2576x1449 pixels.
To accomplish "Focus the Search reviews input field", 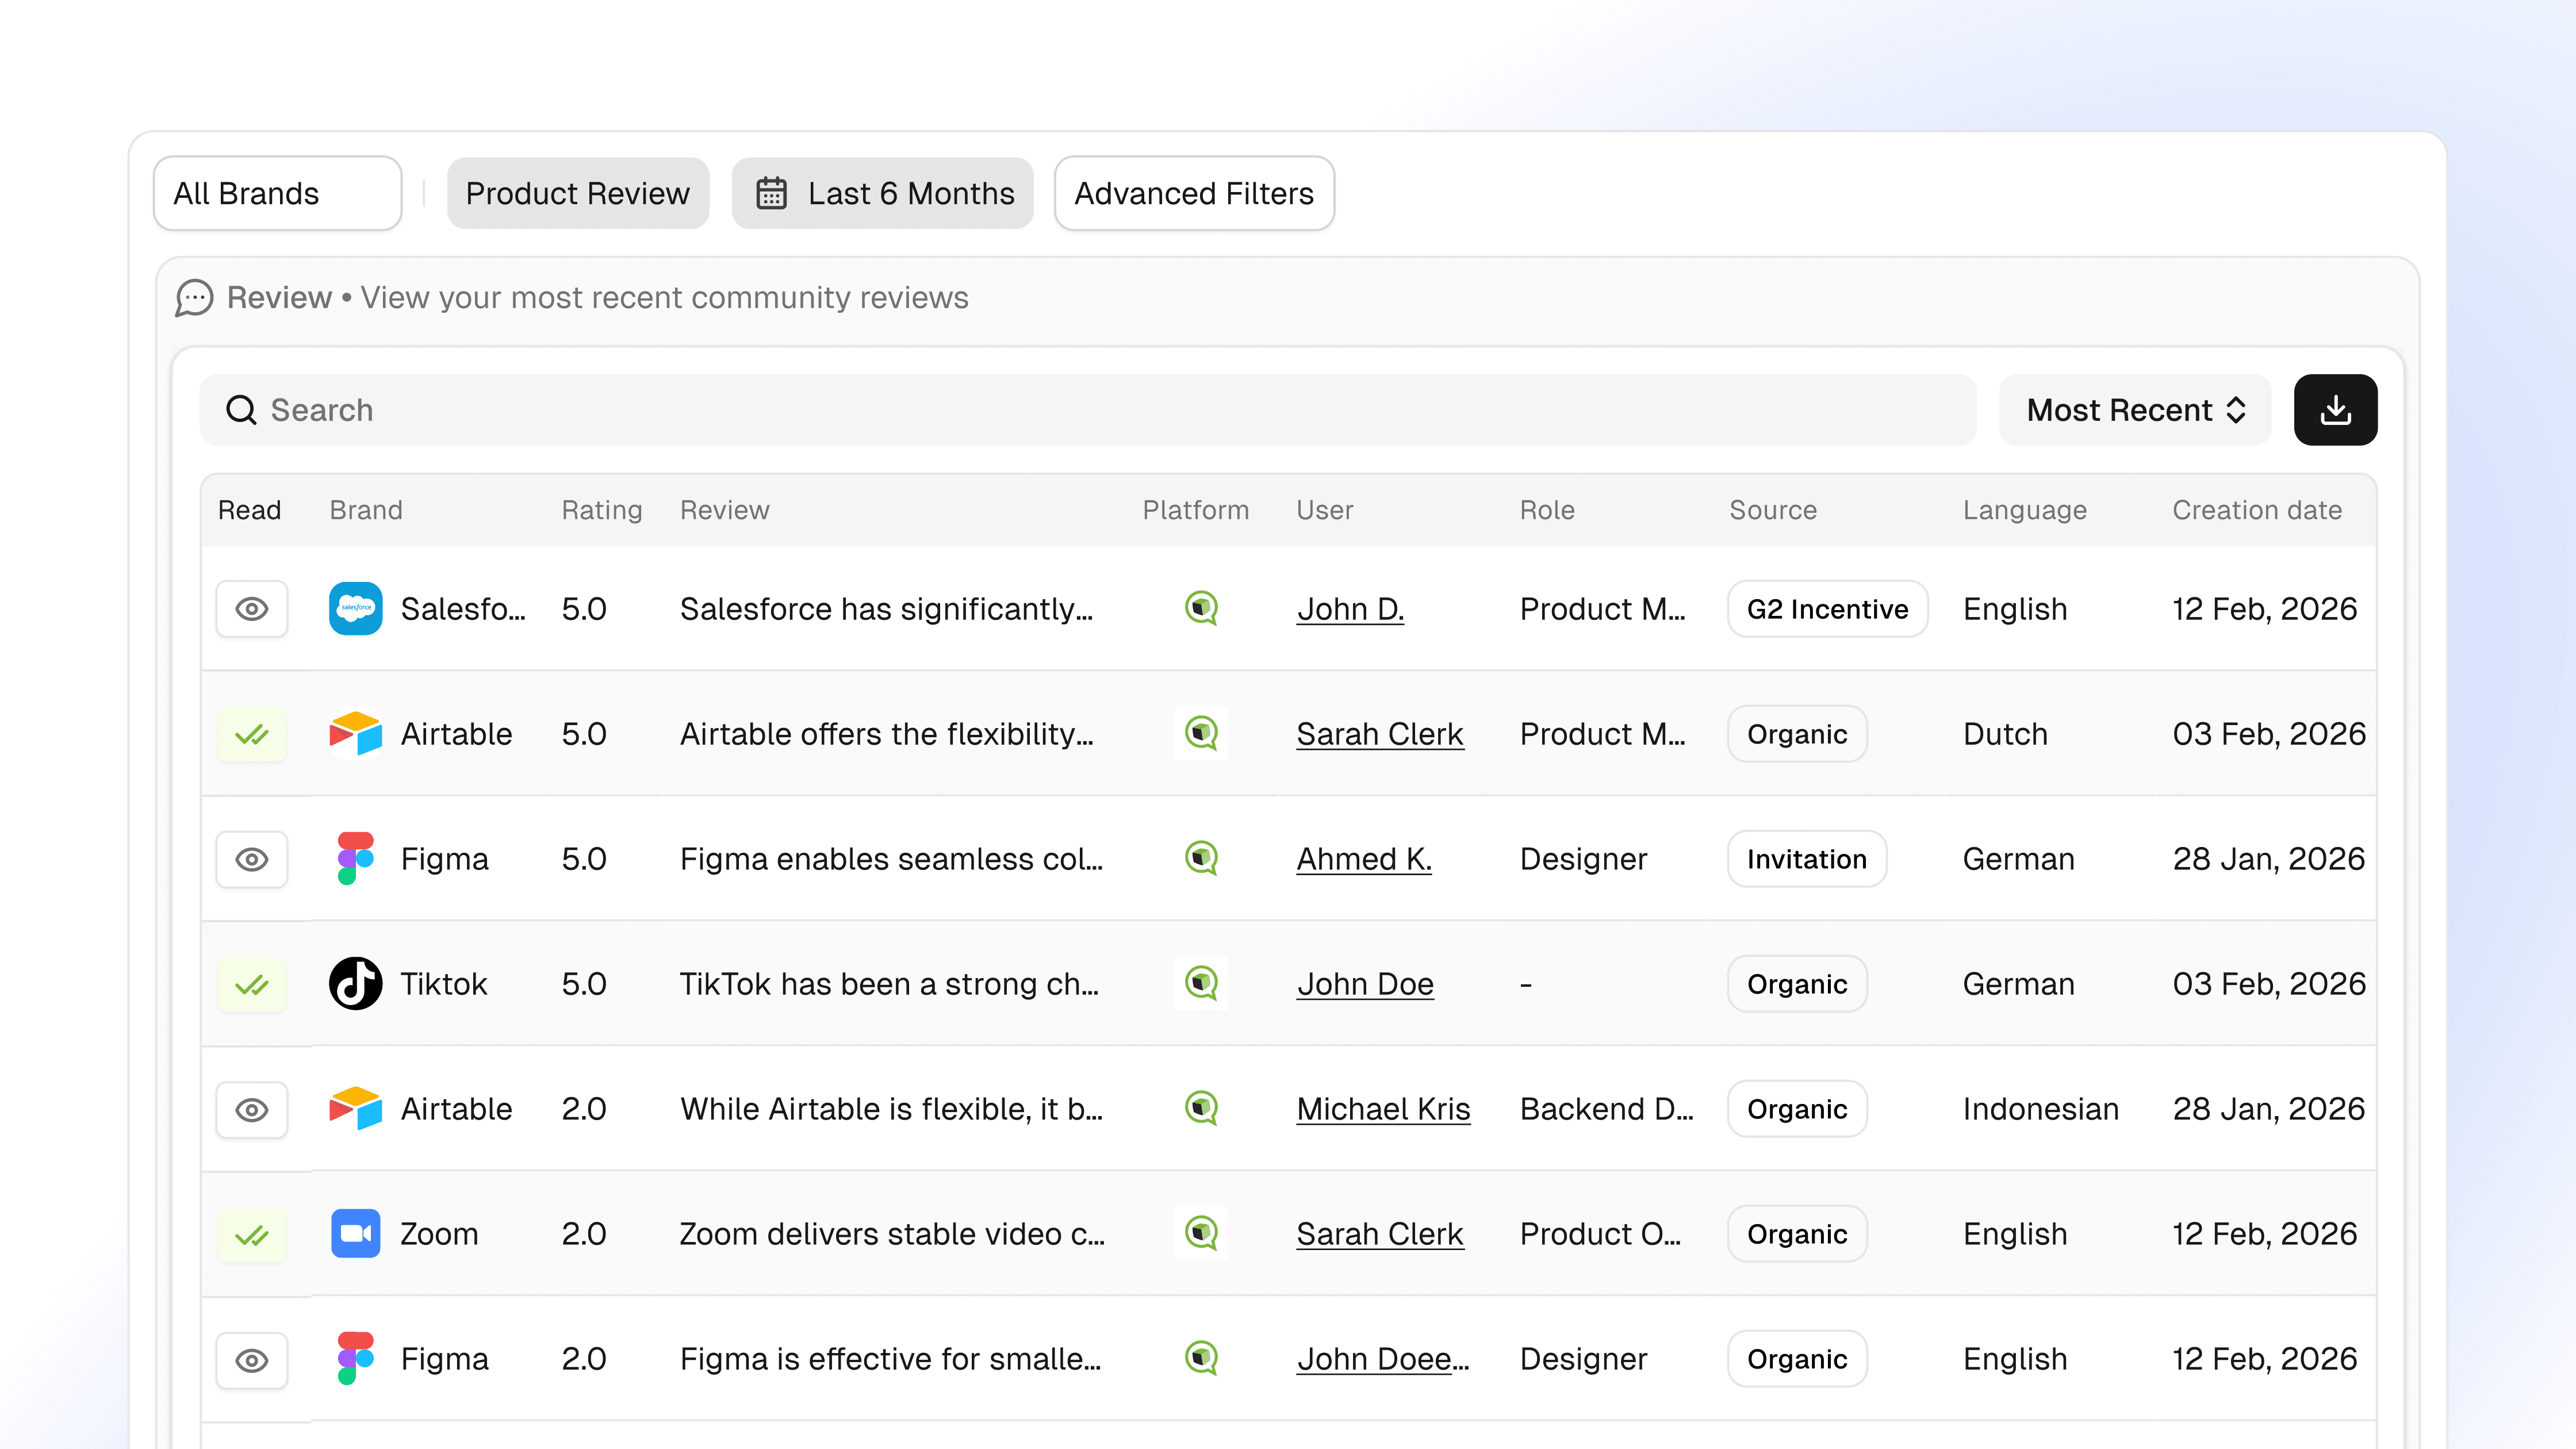I will [1100, 410].
